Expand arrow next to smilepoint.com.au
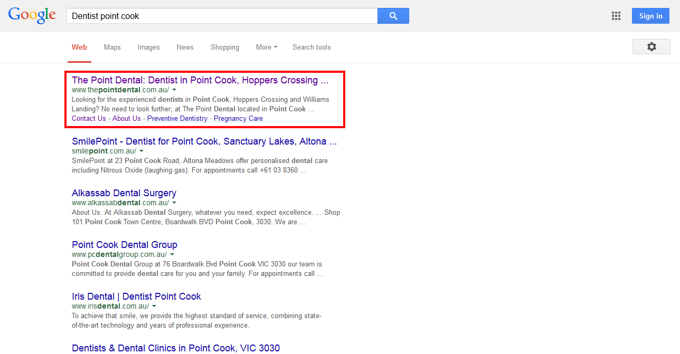The height and width of the screenshot is (354, 680). [x=141, y=151]
